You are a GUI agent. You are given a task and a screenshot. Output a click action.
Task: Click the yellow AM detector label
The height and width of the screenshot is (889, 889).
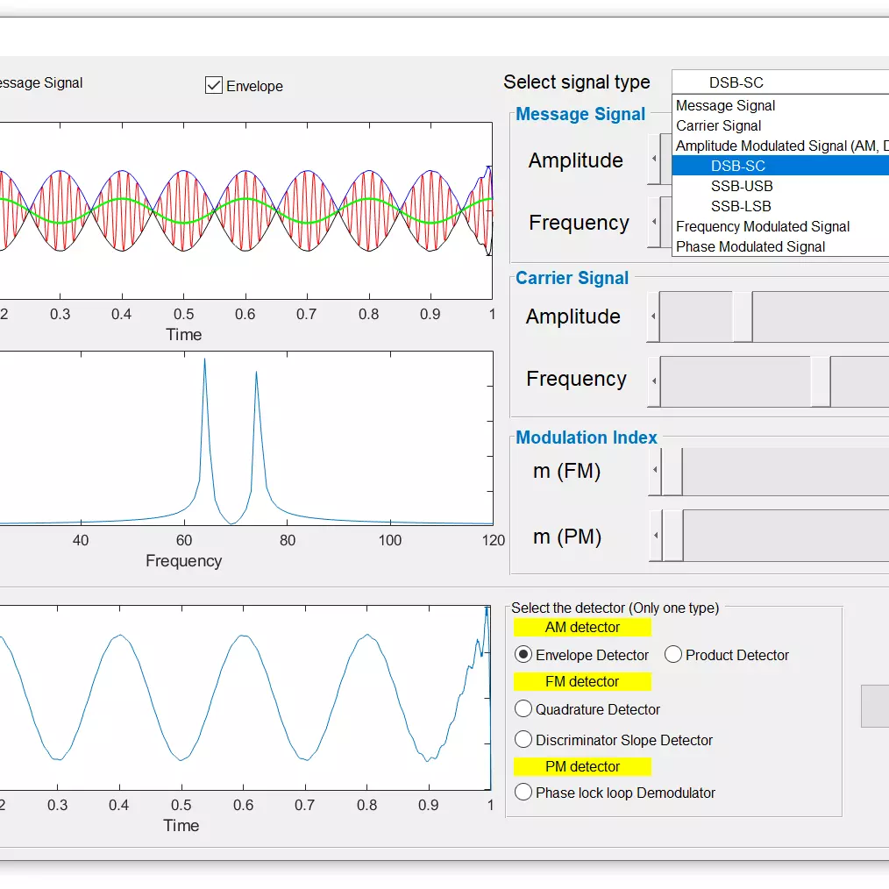click(x=581, y=627)
